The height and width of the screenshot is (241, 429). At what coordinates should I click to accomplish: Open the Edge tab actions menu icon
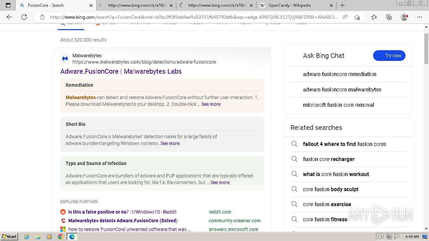[8, 5]
